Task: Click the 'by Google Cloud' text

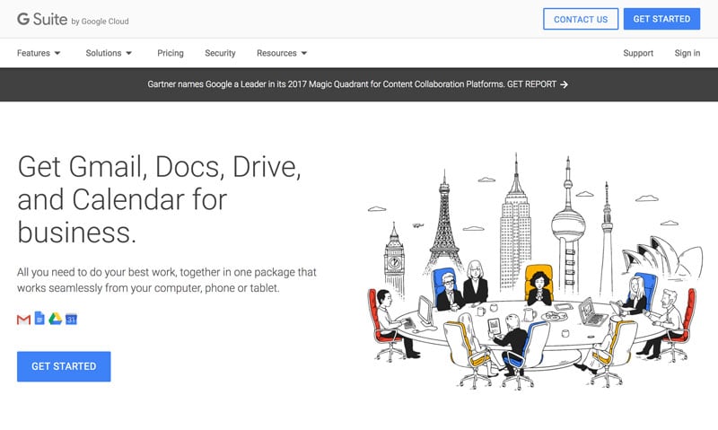Action: [101, 21]
